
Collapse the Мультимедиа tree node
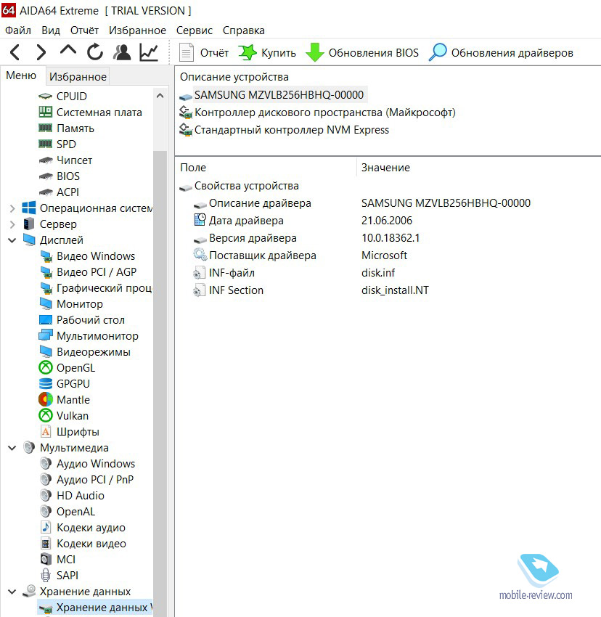(x=12, y=448)
